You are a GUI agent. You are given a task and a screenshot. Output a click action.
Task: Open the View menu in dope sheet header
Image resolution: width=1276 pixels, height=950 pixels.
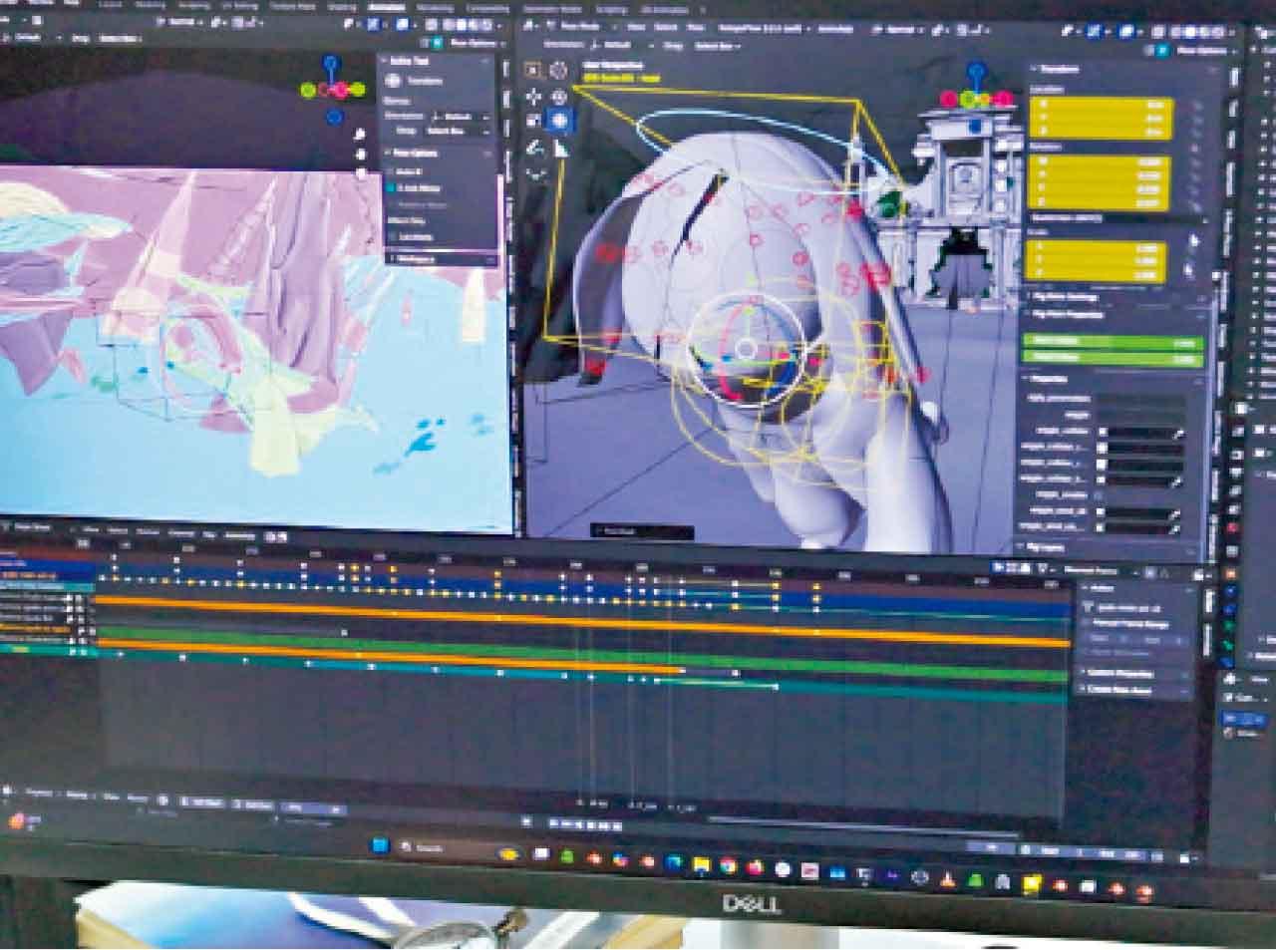[x=91, y=530]
